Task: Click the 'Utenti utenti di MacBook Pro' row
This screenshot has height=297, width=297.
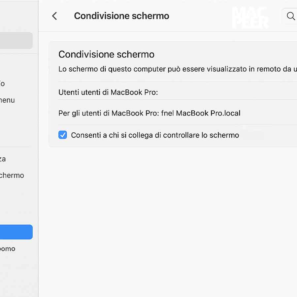Action: [x=108, y=92]
